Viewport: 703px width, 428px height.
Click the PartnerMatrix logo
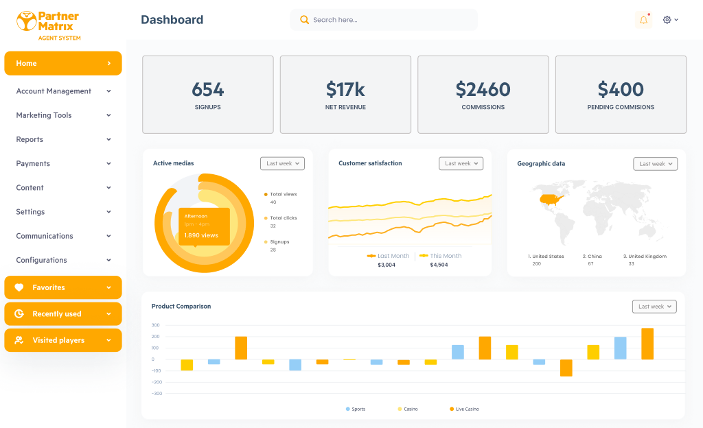(x=48, y=25)
